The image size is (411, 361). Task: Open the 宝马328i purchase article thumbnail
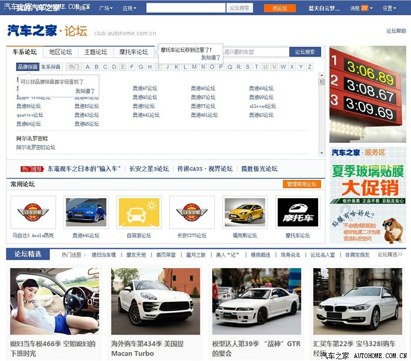click(x=358, y=301)
